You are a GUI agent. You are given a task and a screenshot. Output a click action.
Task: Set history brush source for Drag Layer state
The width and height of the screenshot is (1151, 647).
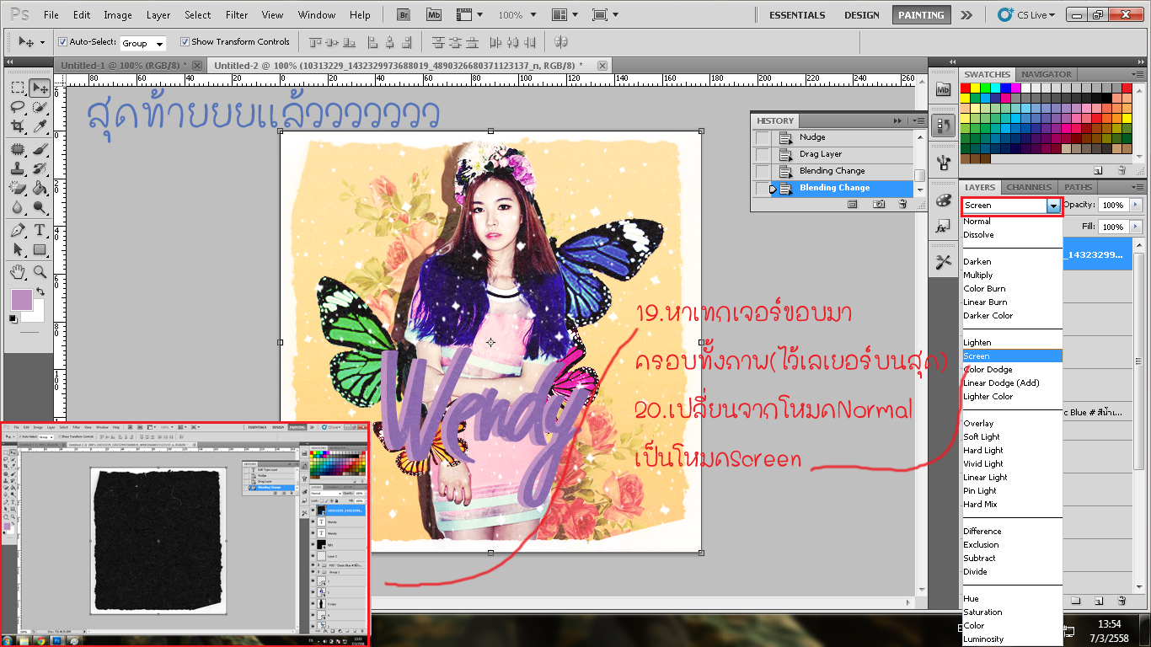click(763, 154)
